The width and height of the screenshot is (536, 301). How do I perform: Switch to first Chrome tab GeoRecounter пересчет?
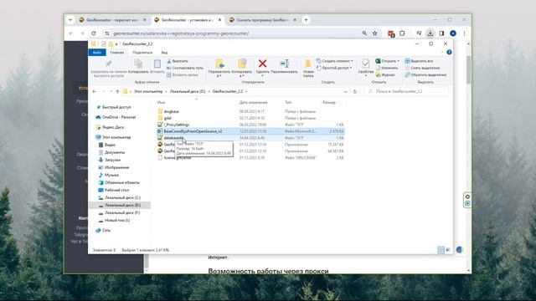(111, 20)
